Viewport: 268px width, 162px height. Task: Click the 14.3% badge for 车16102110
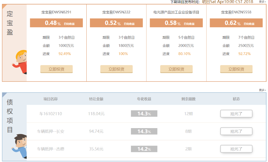pos(144,114)
